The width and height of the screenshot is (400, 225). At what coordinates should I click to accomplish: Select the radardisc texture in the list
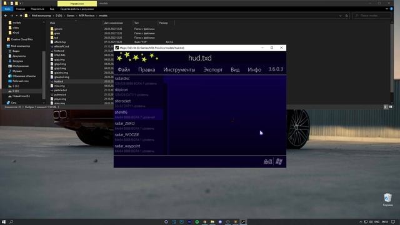coord(138,81)
